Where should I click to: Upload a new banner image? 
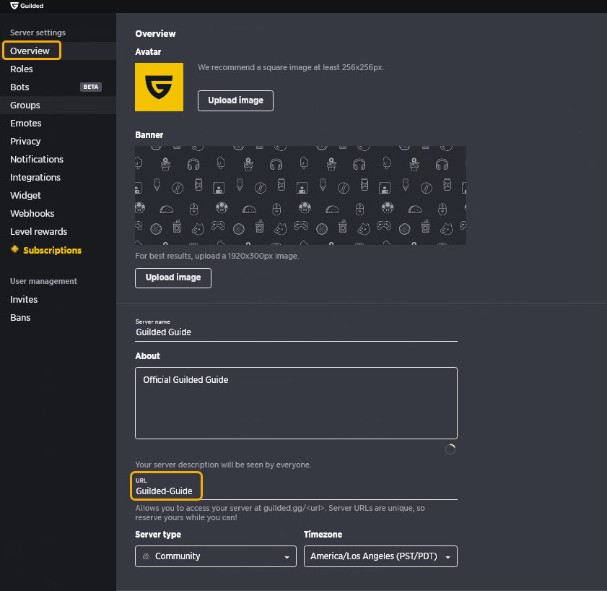(173, 278)
